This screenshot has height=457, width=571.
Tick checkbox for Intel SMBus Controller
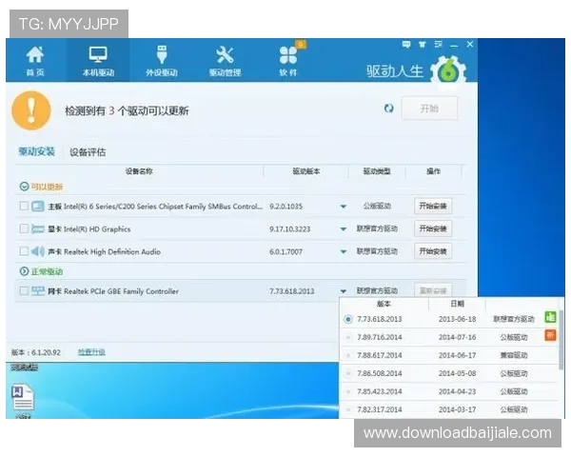click(x=24, y=207)
